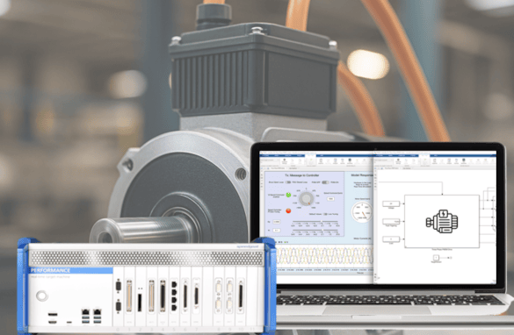Click the 'Tx: Message to Controller' panel title
Image resolution: width=514 pixels, height=335 pixels.
tap(302, 175)
